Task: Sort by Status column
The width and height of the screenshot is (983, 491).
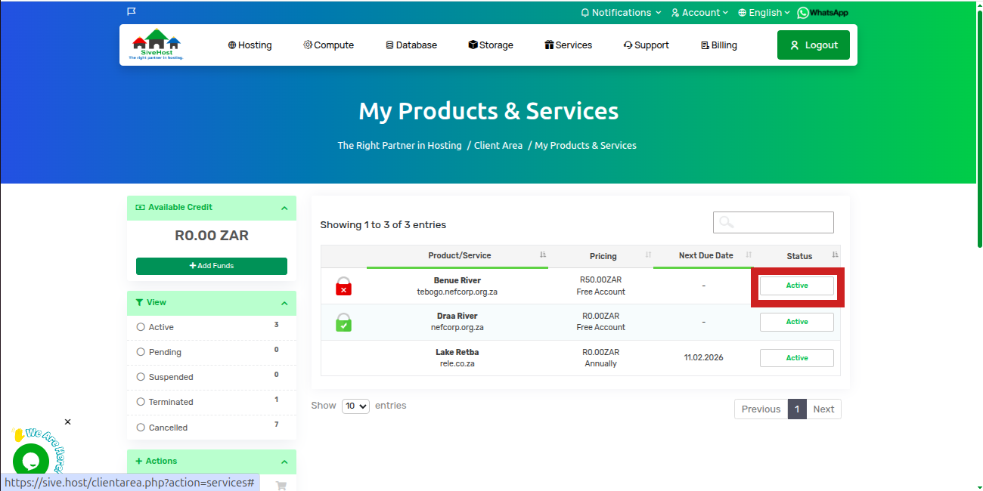Action: [798, 256]
